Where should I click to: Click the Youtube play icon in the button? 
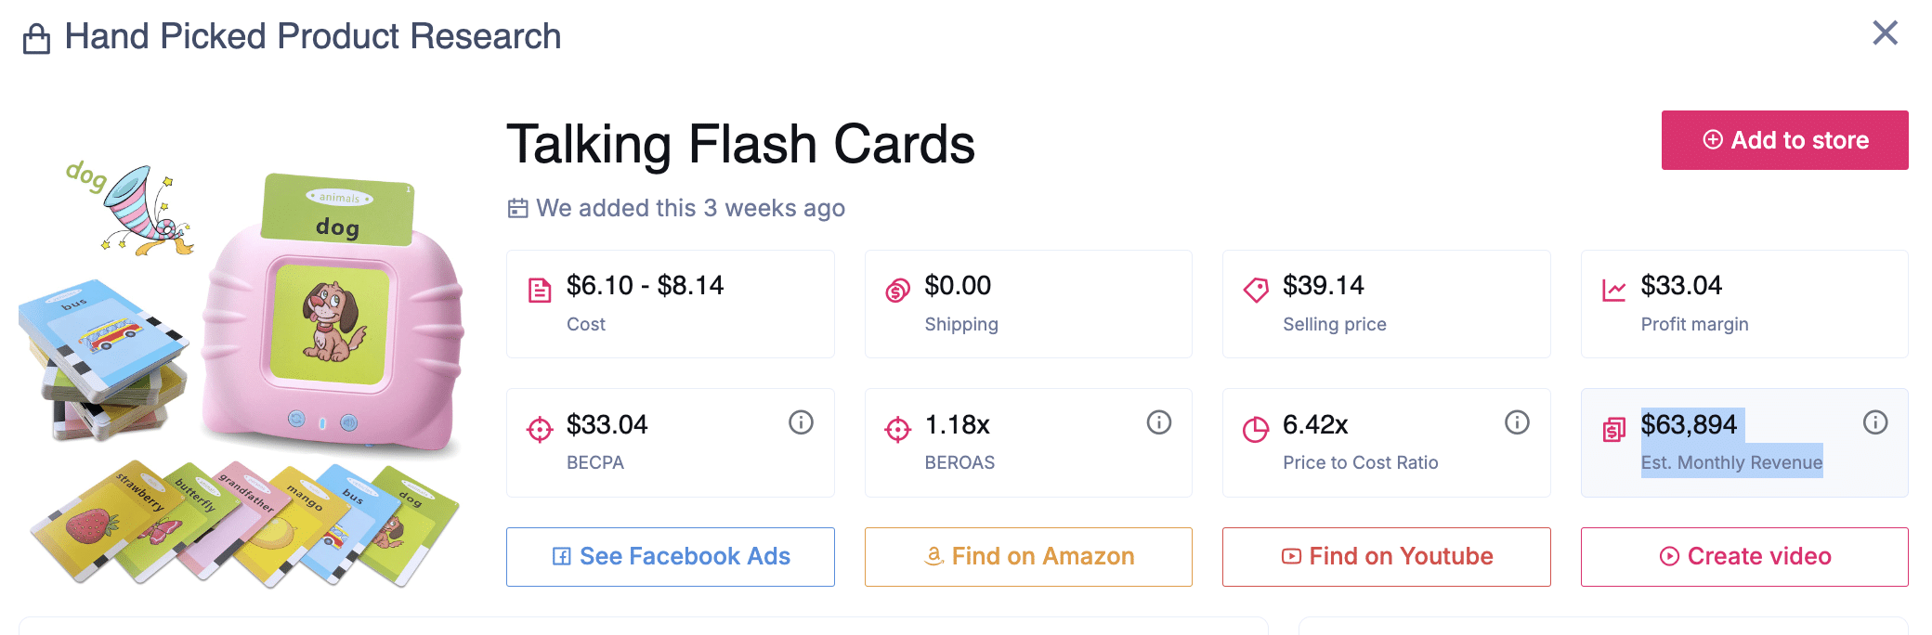tap(1291, 556)
